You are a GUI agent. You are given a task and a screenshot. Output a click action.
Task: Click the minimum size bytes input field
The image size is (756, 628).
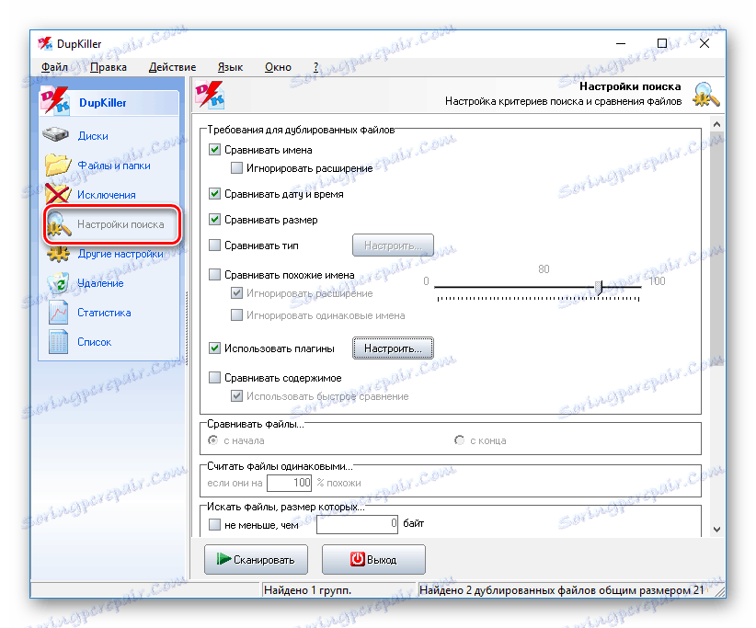(x=357, y=523)
